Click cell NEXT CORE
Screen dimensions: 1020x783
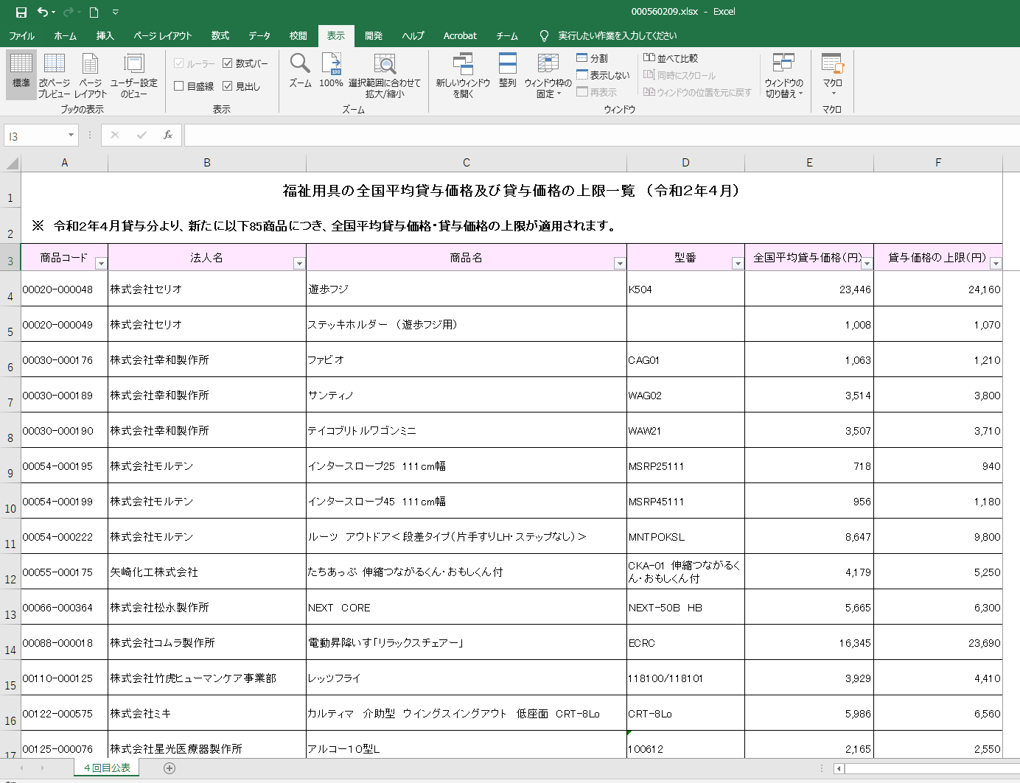(467, 607)
